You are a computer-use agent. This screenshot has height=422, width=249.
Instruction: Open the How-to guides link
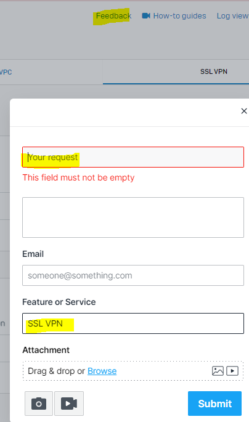[x=179, y=16]
